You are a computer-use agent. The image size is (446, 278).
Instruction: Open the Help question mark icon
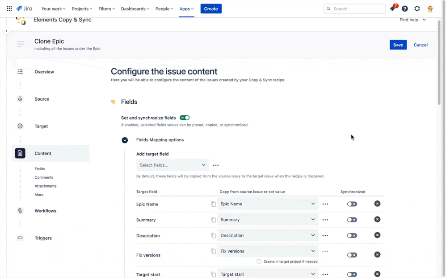click(405, 9)
